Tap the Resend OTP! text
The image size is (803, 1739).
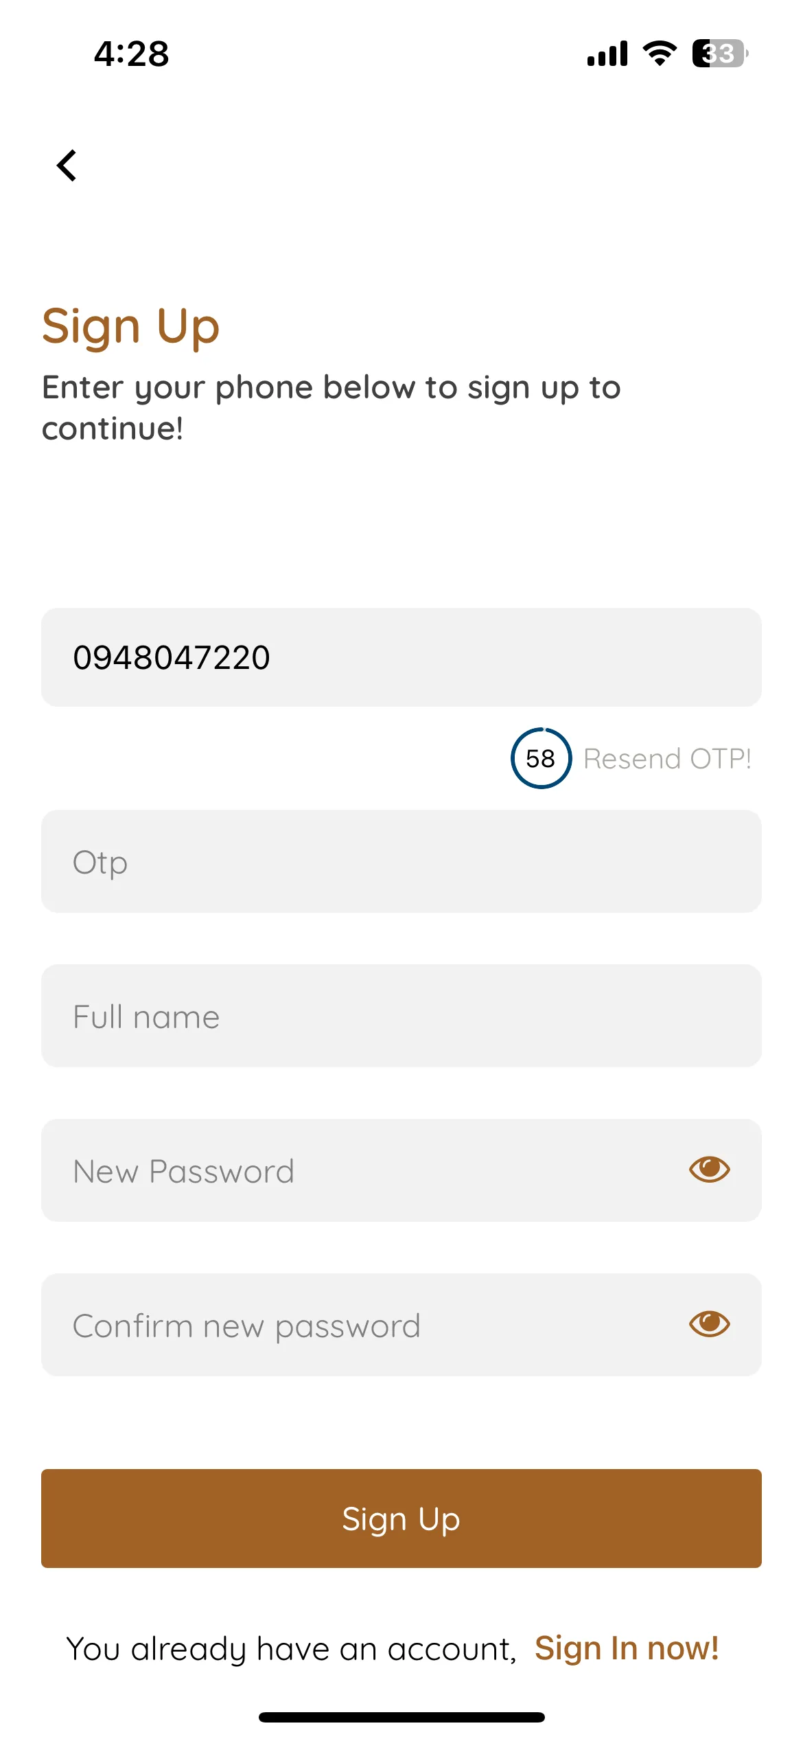[x=667, y=759]
